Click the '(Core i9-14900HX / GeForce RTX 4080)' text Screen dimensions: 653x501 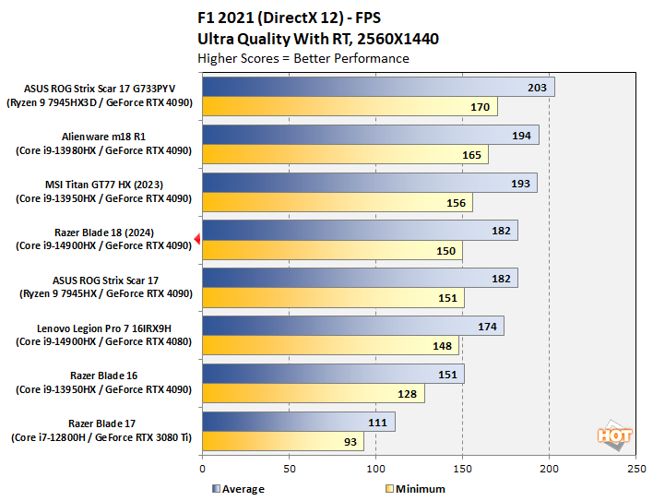click(103, 341)
